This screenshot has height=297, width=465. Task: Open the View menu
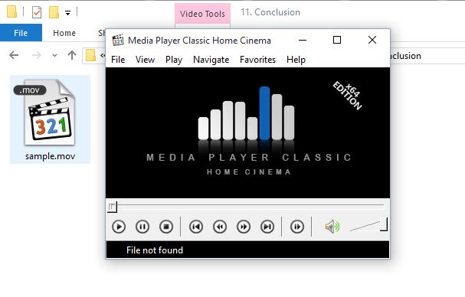(x=145, y=60)
